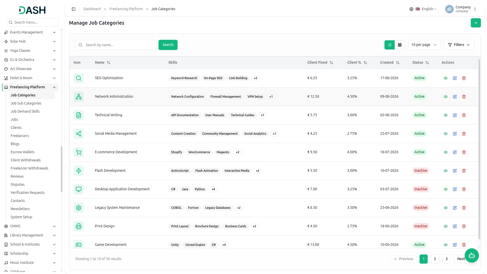Image resolution: width=487 pixels, height=274 pixels.
Task: Delete the Network Administration category
Action: pos(464,97)
